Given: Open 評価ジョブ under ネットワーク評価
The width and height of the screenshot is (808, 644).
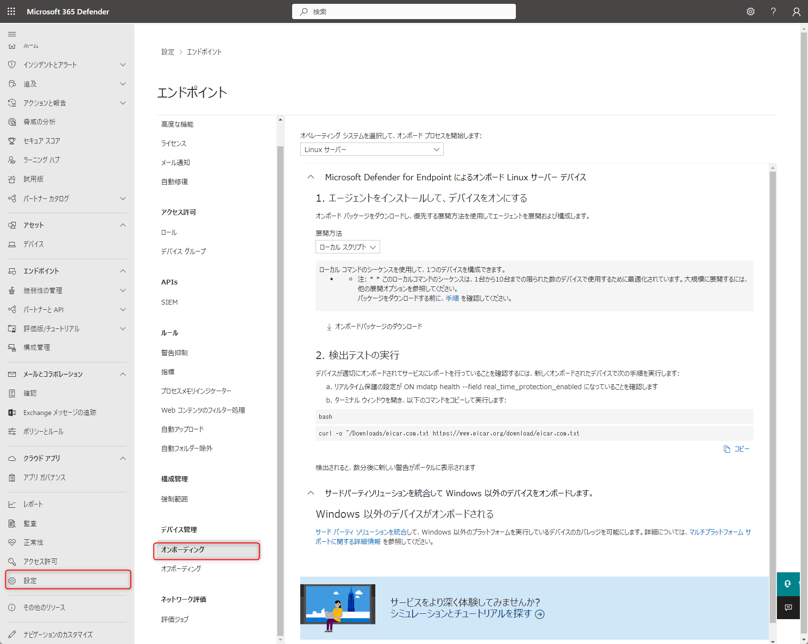Looking at the screenshot, I should pos(175,620).
